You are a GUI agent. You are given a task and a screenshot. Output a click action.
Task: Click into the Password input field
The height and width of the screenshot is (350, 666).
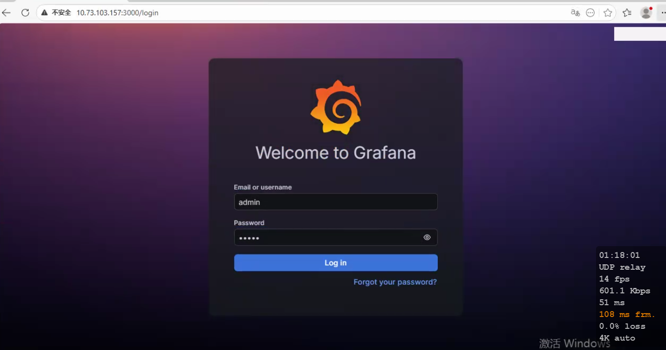[325, 237]
